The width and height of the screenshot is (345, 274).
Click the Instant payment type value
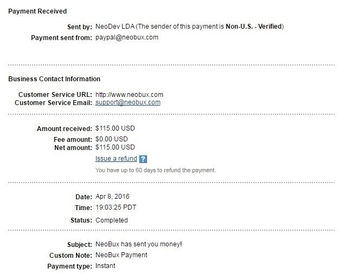pyautogui.click(x=105, y=266)
